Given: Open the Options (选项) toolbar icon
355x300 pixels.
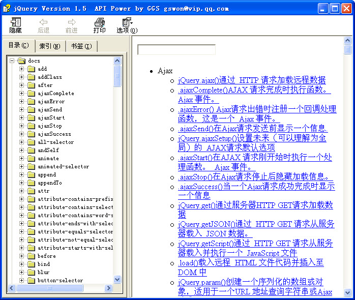Looking at the screenshot, I should (127, 22).
